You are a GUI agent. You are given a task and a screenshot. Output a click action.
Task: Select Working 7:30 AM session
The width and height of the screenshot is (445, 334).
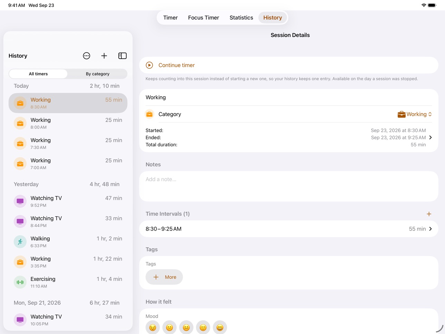pyautogui.click(x=68, y=144)
